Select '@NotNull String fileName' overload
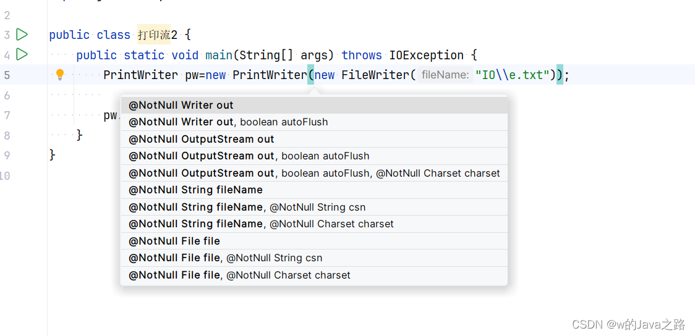 [x=195, y=190]
